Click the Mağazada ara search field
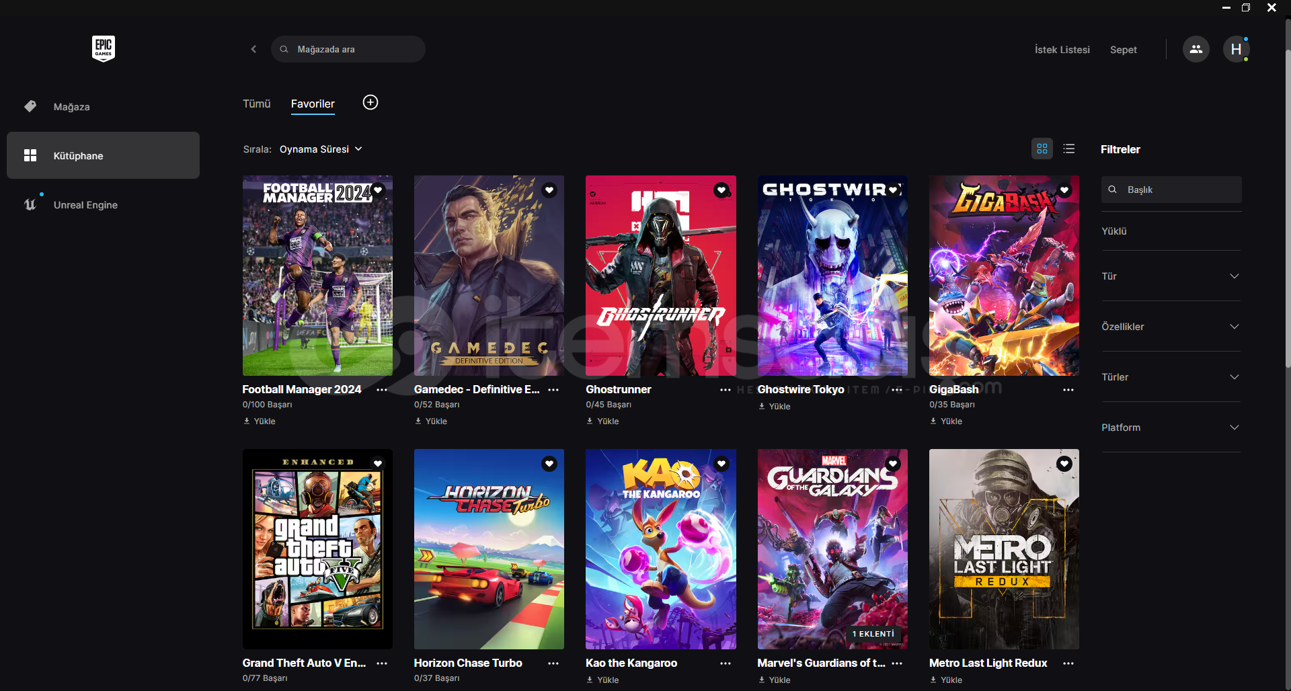1291x691 pixels. click(x=348, y=49)
